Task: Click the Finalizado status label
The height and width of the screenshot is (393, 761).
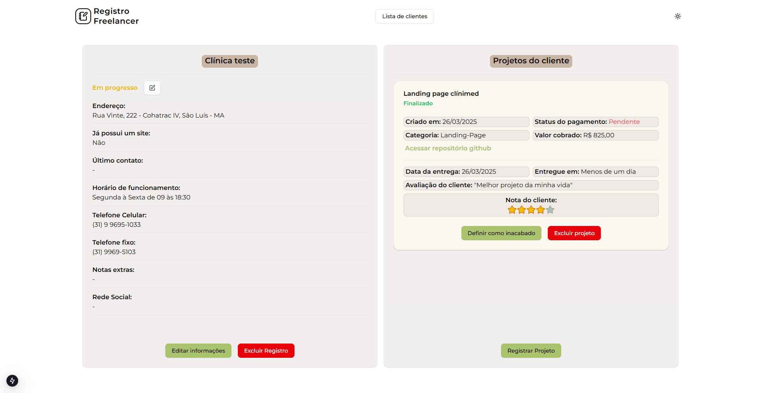Action: (x=418, y=103)
